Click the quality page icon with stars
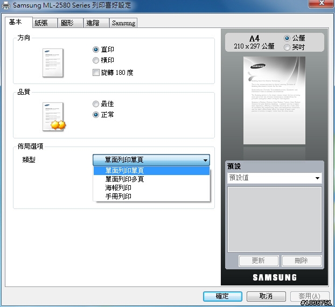 tap(54, 117)
